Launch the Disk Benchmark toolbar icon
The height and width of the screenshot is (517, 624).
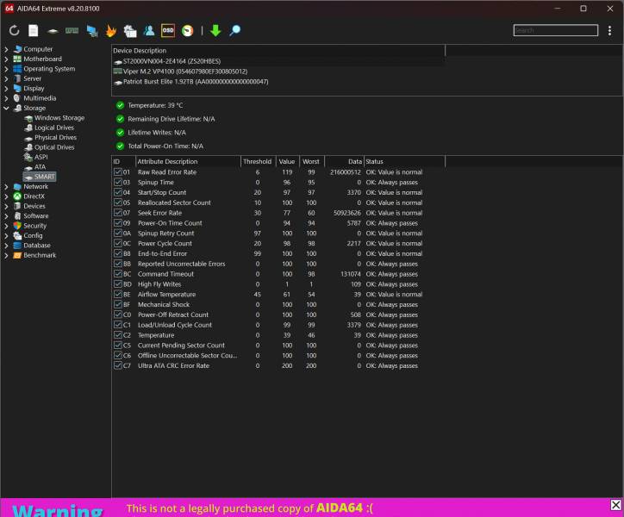[53, 31]
